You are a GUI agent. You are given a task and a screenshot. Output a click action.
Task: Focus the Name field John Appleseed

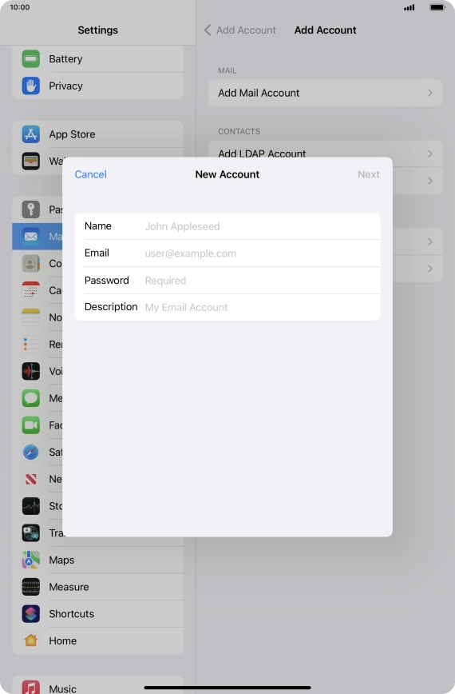(227, 226)
